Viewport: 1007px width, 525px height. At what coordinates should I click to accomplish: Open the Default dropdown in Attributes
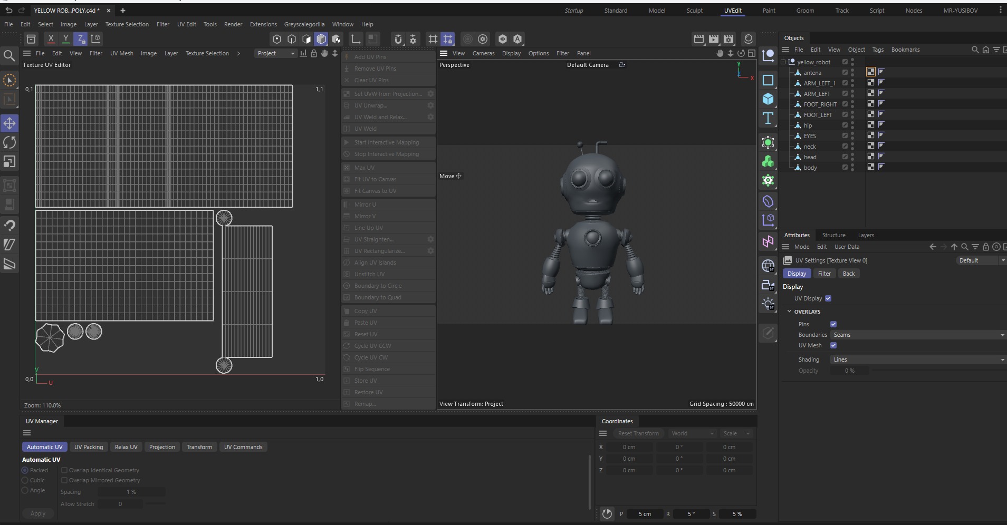[981, 260]
